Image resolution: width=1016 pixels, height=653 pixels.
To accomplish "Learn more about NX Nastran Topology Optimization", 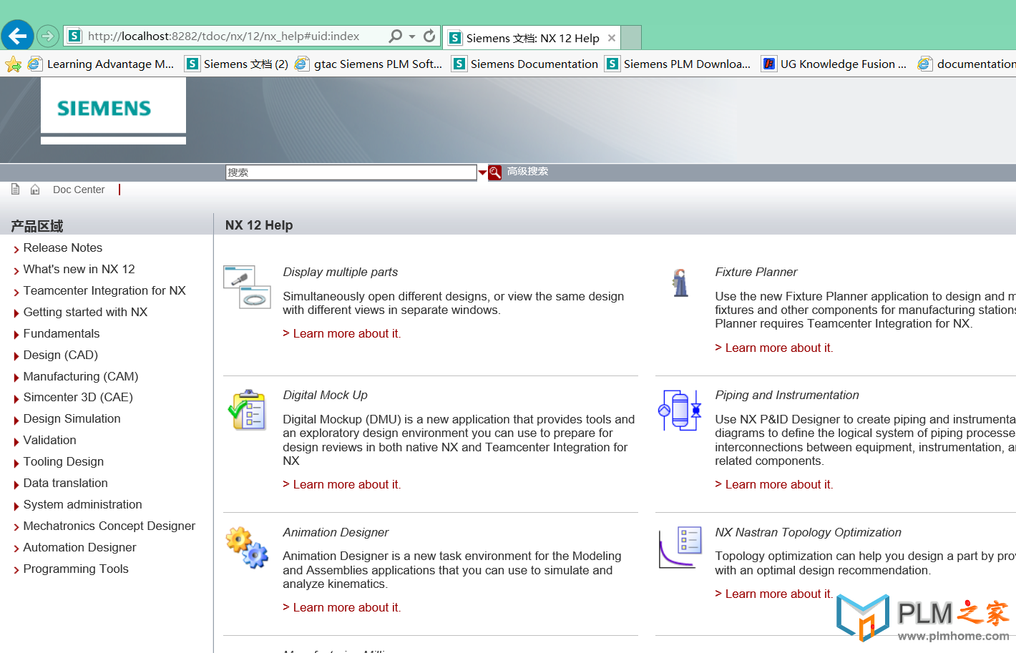I will click(x=774, y=594).
